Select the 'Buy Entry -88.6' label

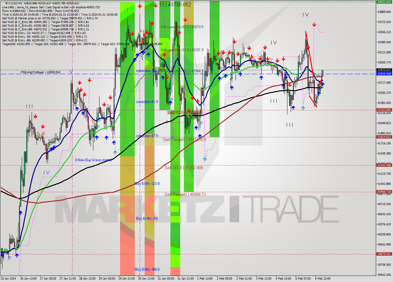click(147, 269)
